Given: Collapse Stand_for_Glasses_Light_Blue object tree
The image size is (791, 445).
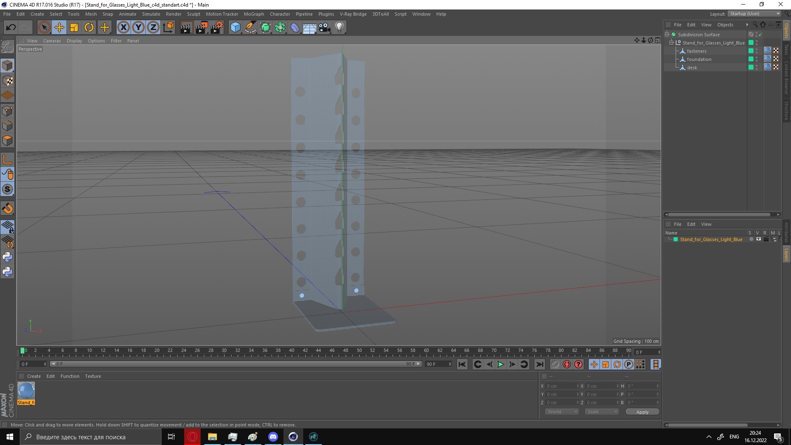Looking at the screenshot, I should pos(671,43).
